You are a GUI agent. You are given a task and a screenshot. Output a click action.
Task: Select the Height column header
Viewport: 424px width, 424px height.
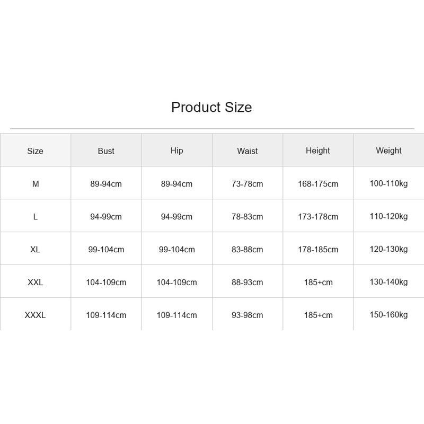[317, 151]
